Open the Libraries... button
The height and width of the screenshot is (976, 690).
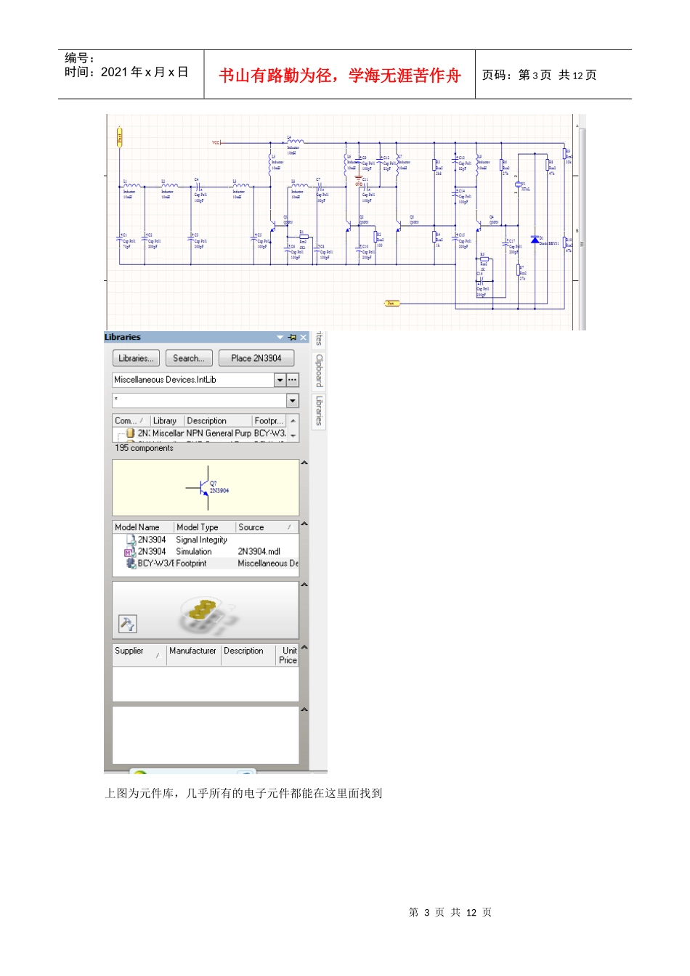[x=136, y=358]
